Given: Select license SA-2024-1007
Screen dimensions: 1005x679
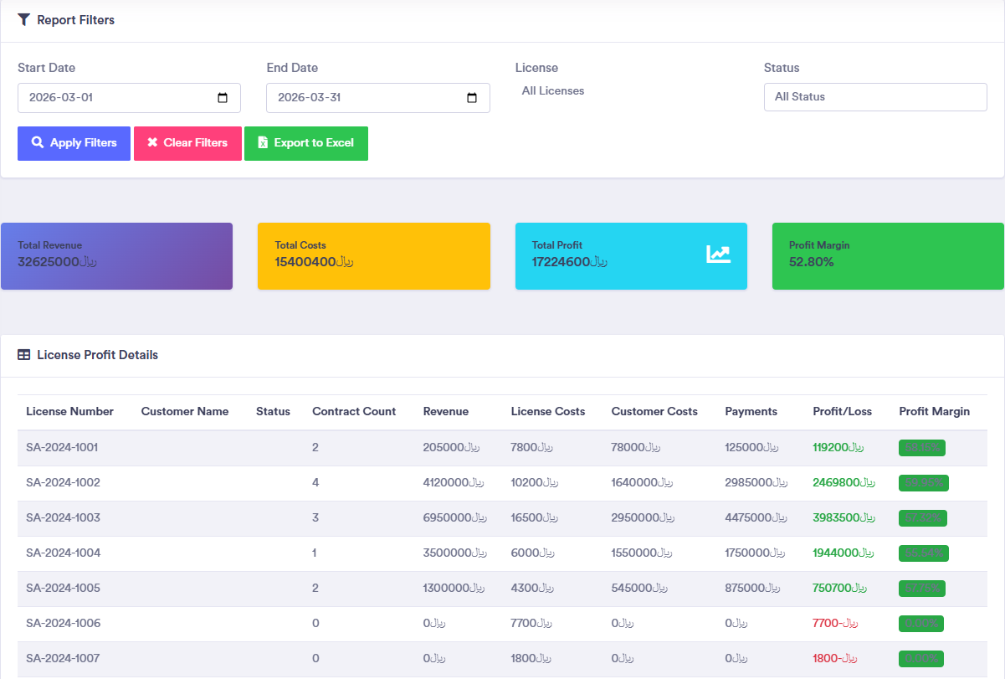Looking at the screenshot, I should [x=63, y=659].
